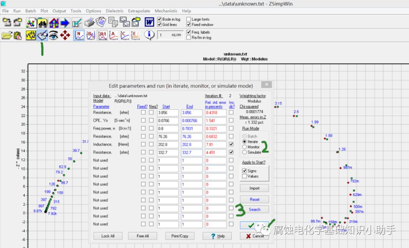The height and width of the screenshot is (248, 409).
Task: Click the Print/Copy button
Action: click(180, 236)
